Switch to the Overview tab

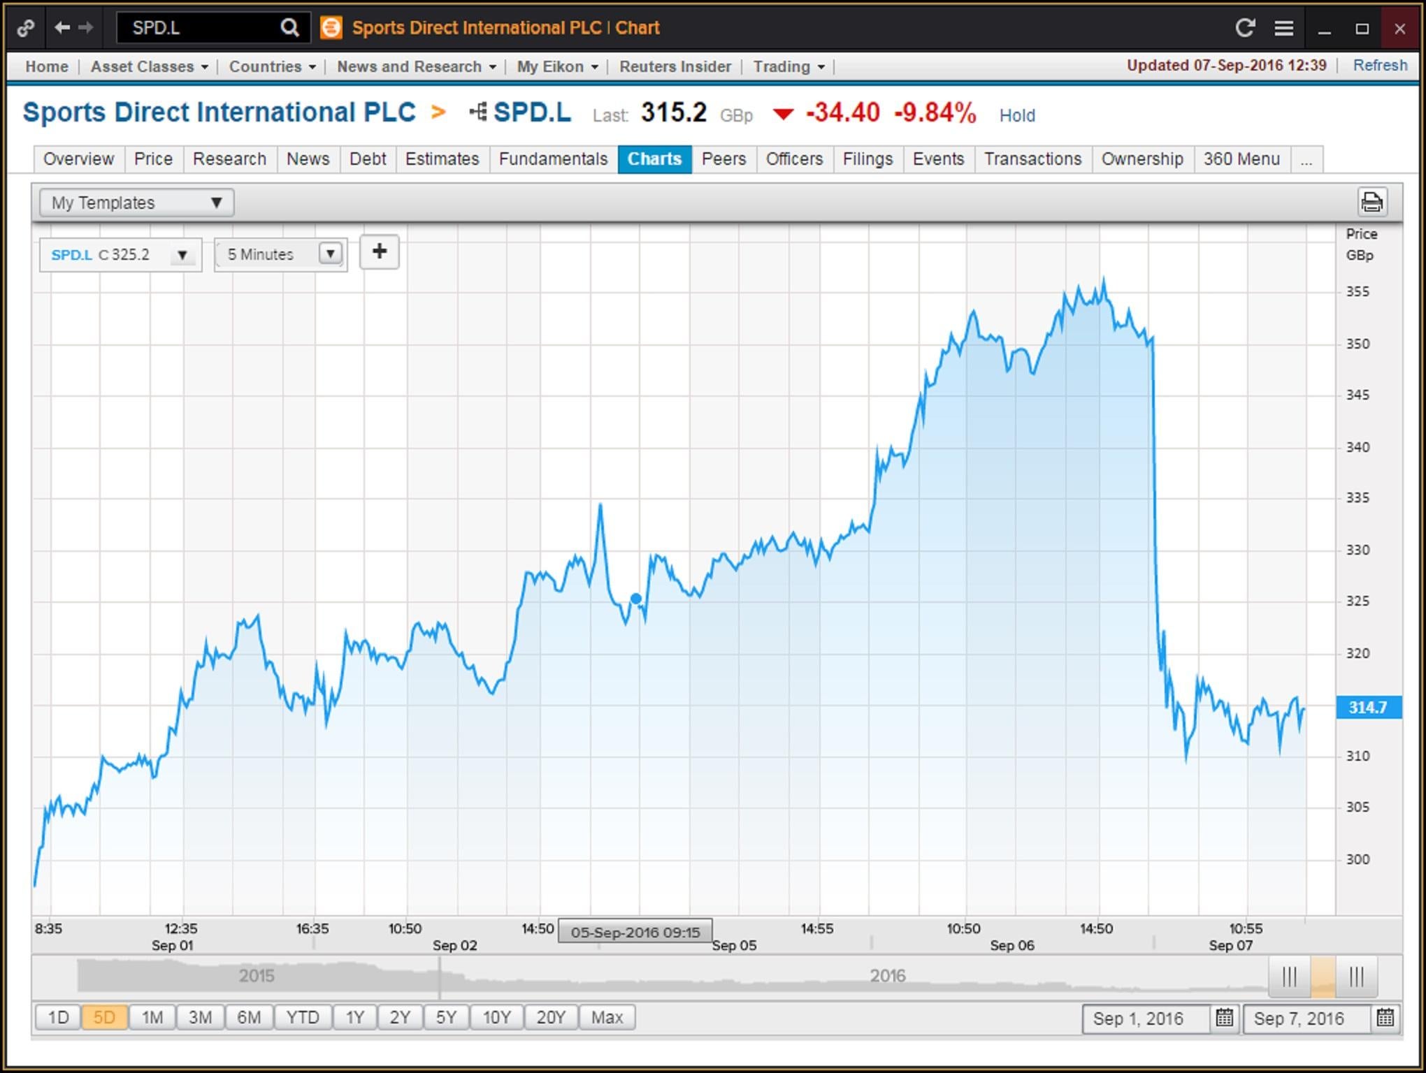(78, 159)
